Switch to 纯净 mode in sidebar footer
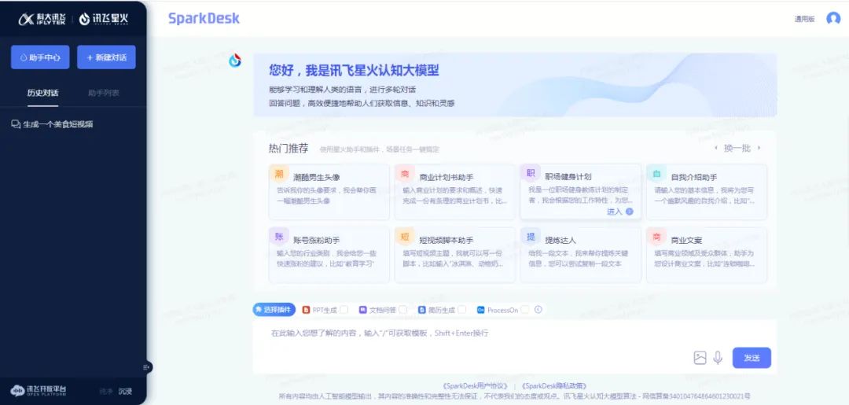The height and width of the screenshot is (405, 849). tap(105, 391)
